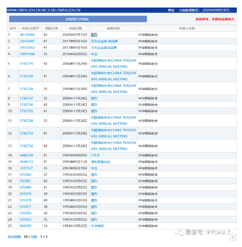Open registration number 935953

tap(26, 220)
